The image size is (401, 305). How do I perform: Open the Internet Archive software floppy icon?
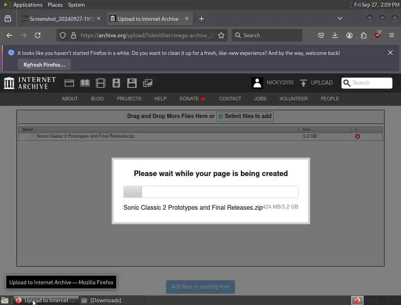click(x=132, y=83)
